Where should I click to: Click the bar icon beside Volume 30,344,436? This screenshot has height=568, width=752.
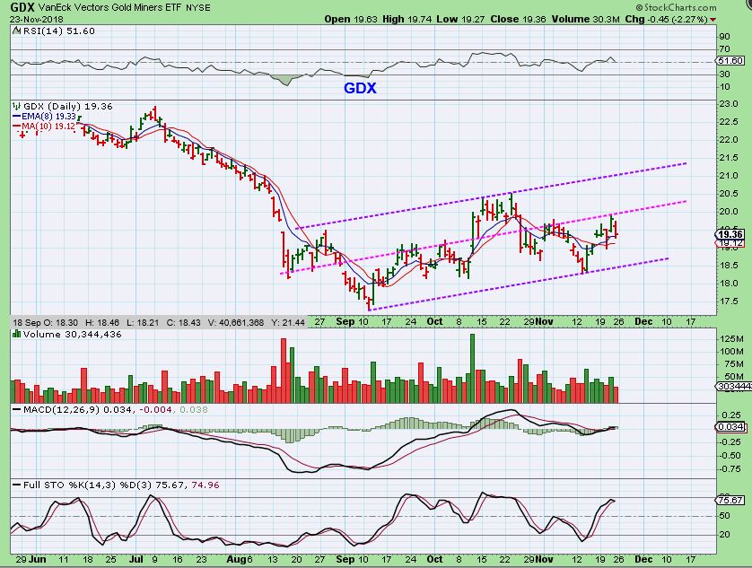17,334
